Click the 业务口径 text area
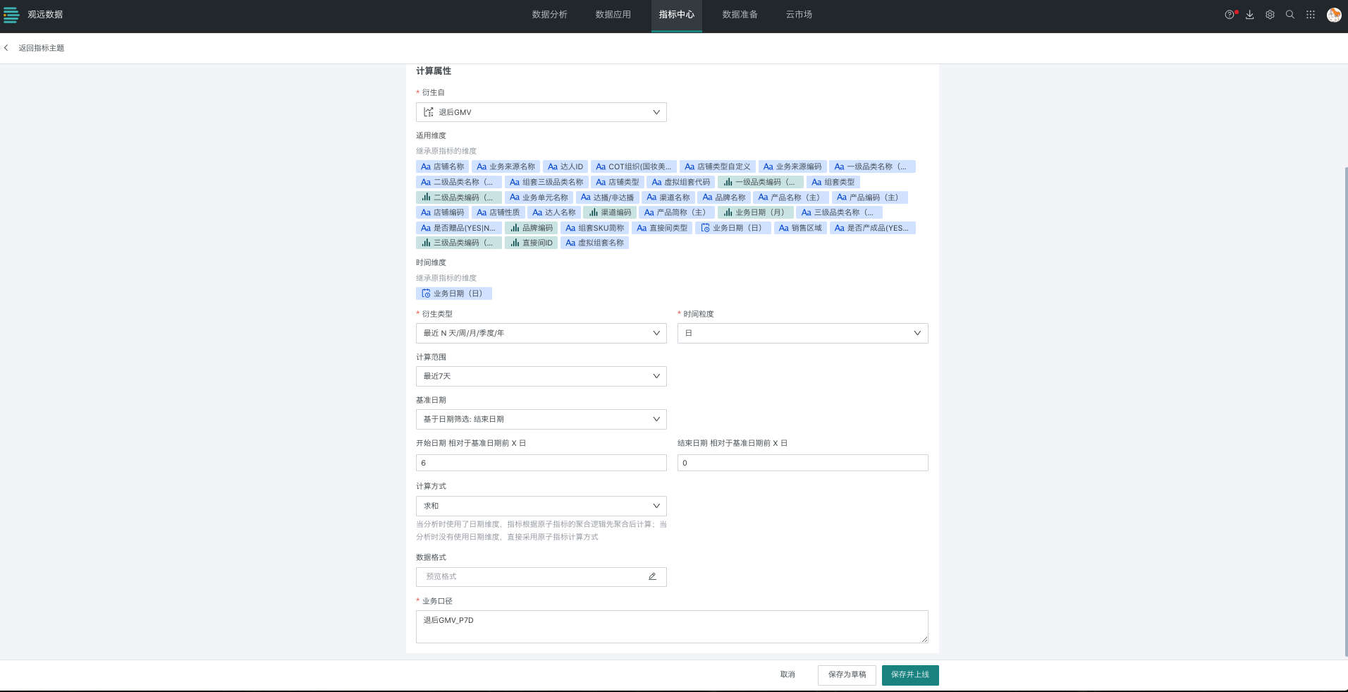The width and height of the screenshot is (1348, 692). 671,626
